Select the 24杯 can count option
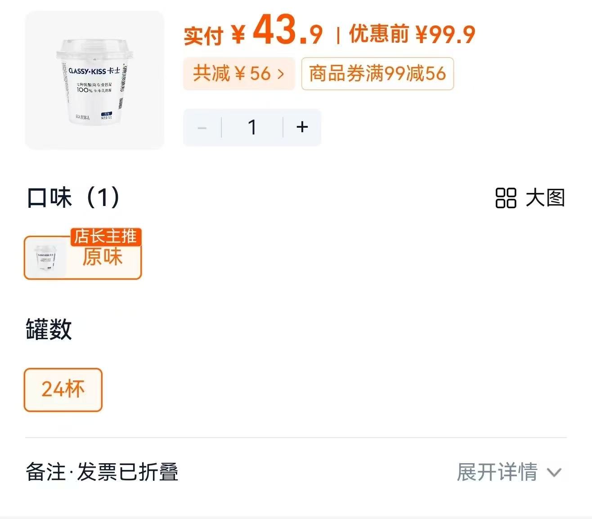The image size is (592, 519). coord(63,389)
